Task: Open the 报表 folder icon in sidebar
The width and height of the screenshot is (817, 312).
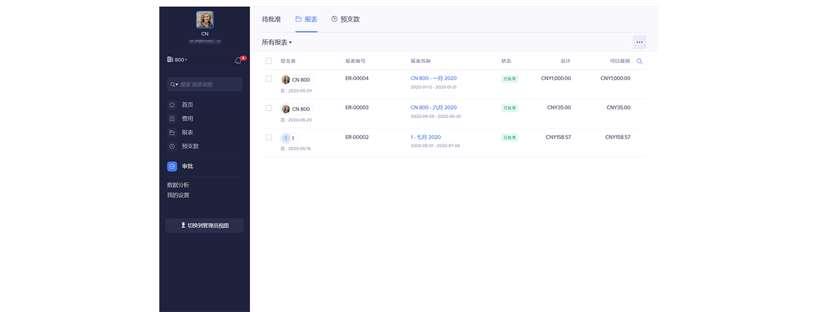Action: pyautogui.click(x=172, y=132)
